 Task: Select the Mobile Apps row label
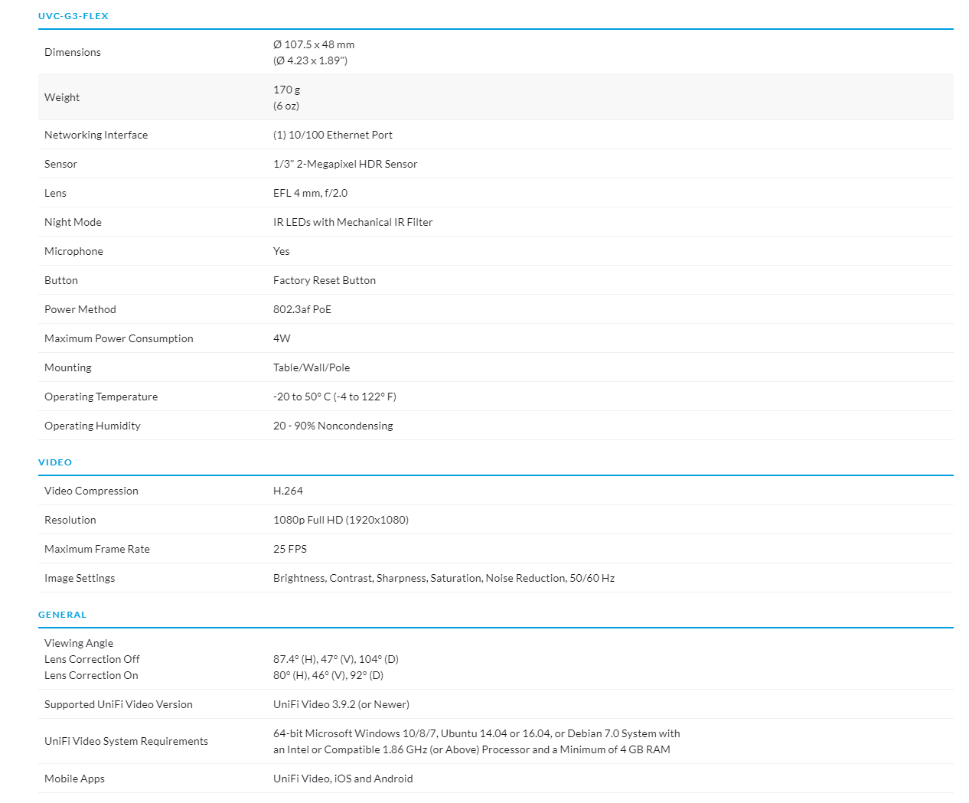(x=74, y=779)
